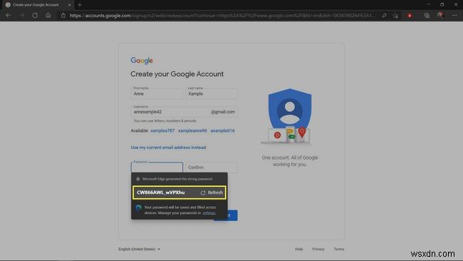Screen dimensions: 463x261
Task: Click the Last name field containing Xample
Action: (x=212, y=93)
